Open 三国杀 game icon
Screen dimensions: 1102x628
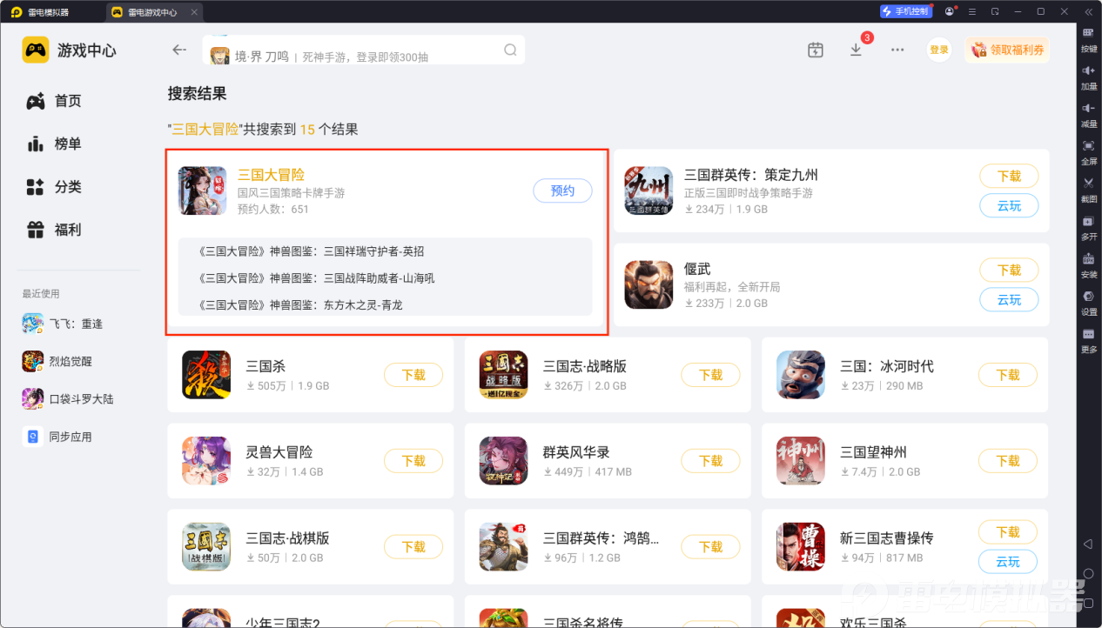tap(206, 375)
